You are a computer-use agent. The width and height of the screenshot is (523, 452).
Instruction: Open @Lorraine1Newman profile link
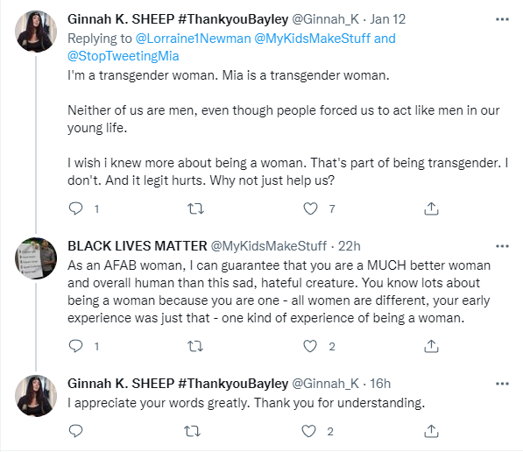click(x=193, y=39)
